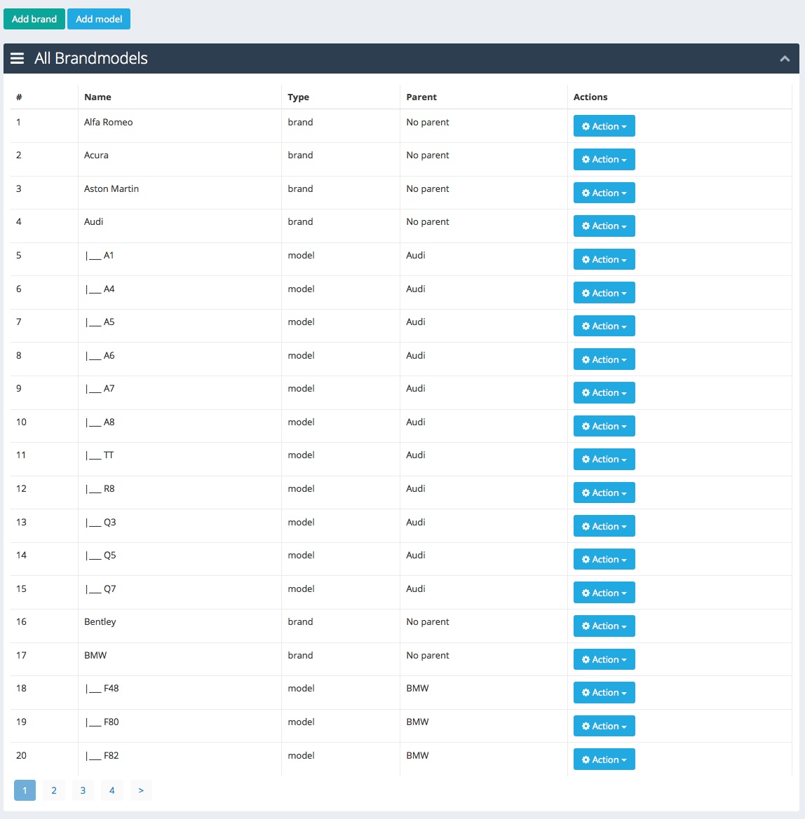Image resolution: width=805 pixels, height=819 pixels.
Task: Go to pagination page 1
Action: (x=25, y=790)
